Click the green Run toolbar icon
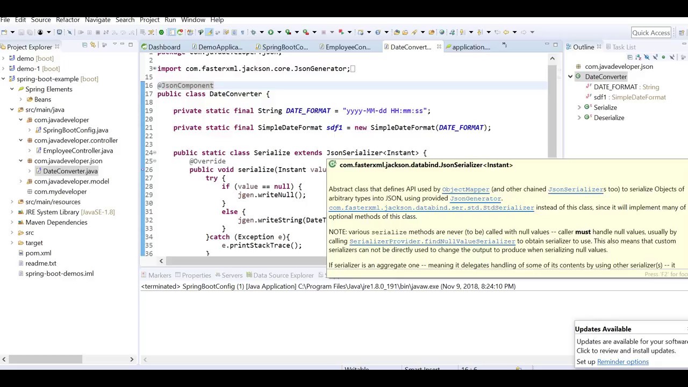 click(x=271, y=32)
